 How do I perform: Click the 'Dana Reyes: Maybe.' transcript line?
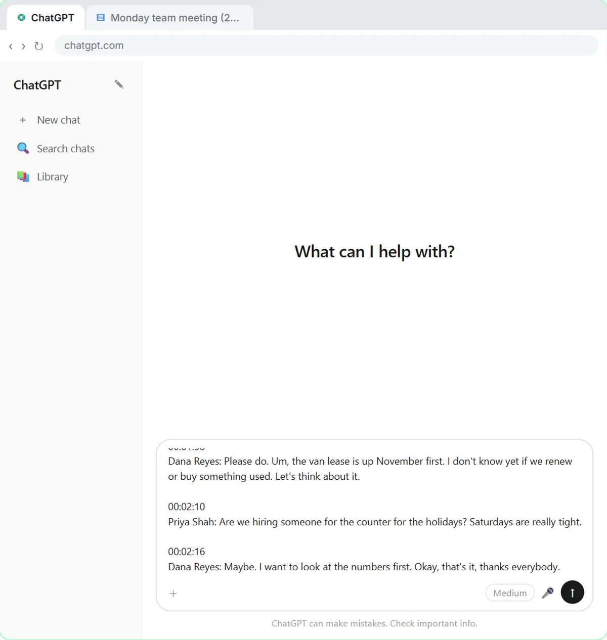[x=364, y=567]
